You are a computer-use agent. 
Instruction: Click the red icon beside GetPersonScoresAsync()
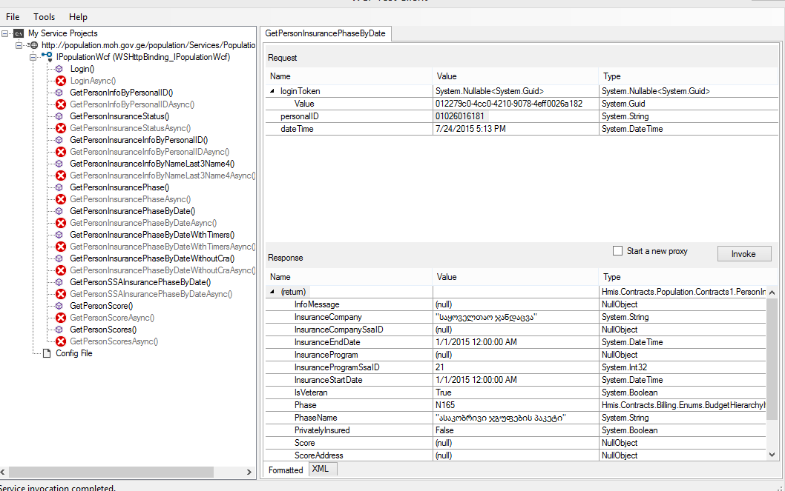tap(60, 341)
